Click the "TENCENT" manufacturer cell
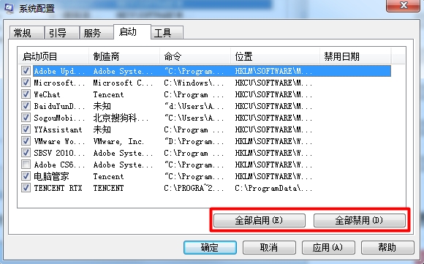 click(108, 188)
